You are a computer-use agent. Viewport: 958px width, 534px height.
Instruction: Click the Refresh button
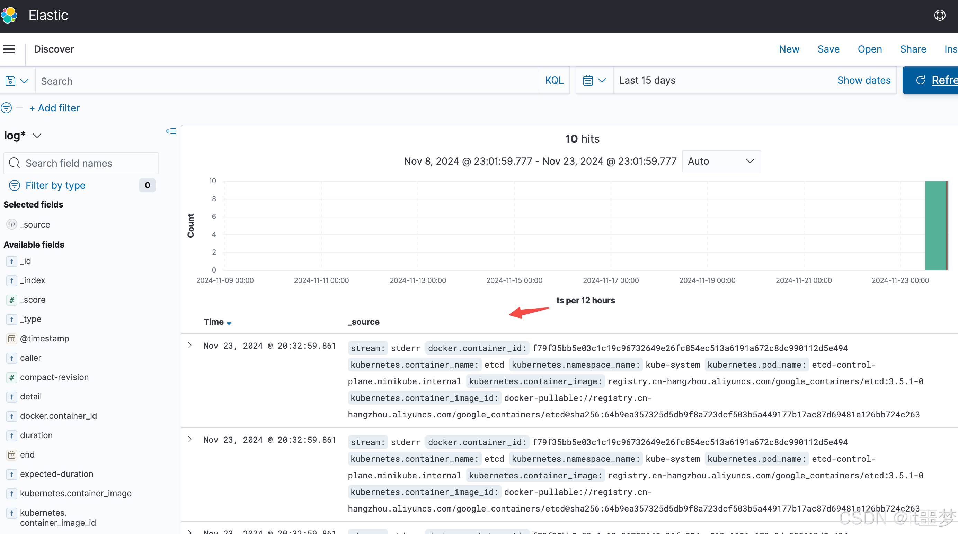tap(930, 80)
